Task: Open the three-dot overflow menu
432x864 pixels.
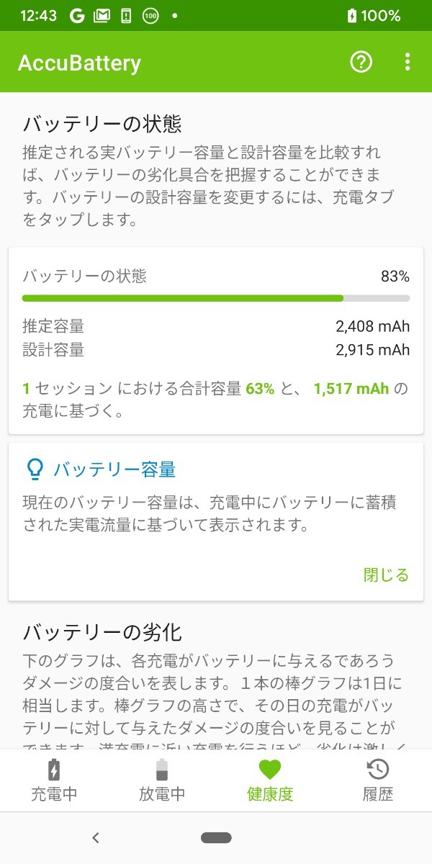Action: click(x=407, y=62)
